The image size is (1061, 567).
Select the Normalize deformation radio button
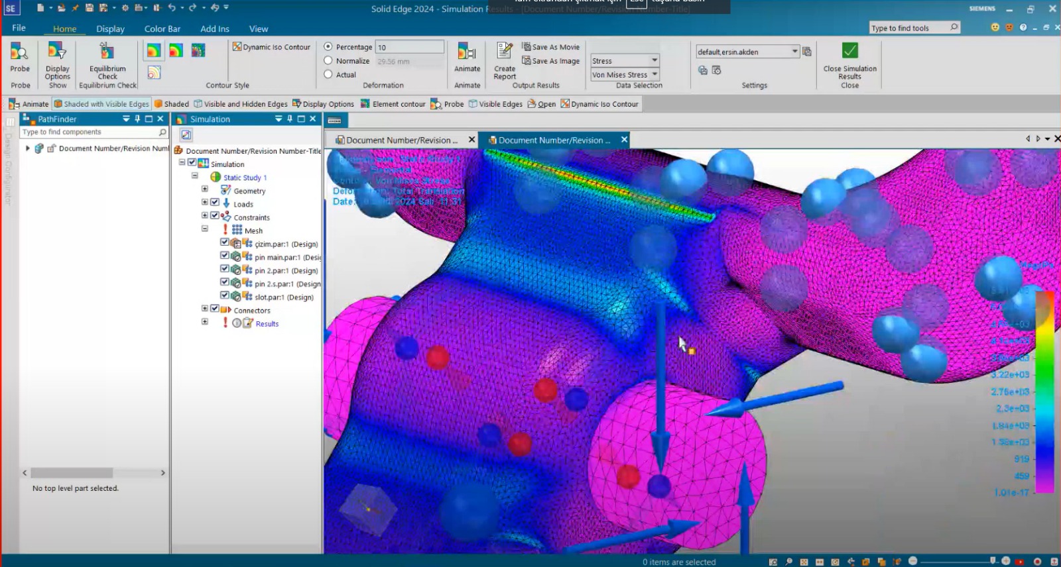[x=328, y=60]
